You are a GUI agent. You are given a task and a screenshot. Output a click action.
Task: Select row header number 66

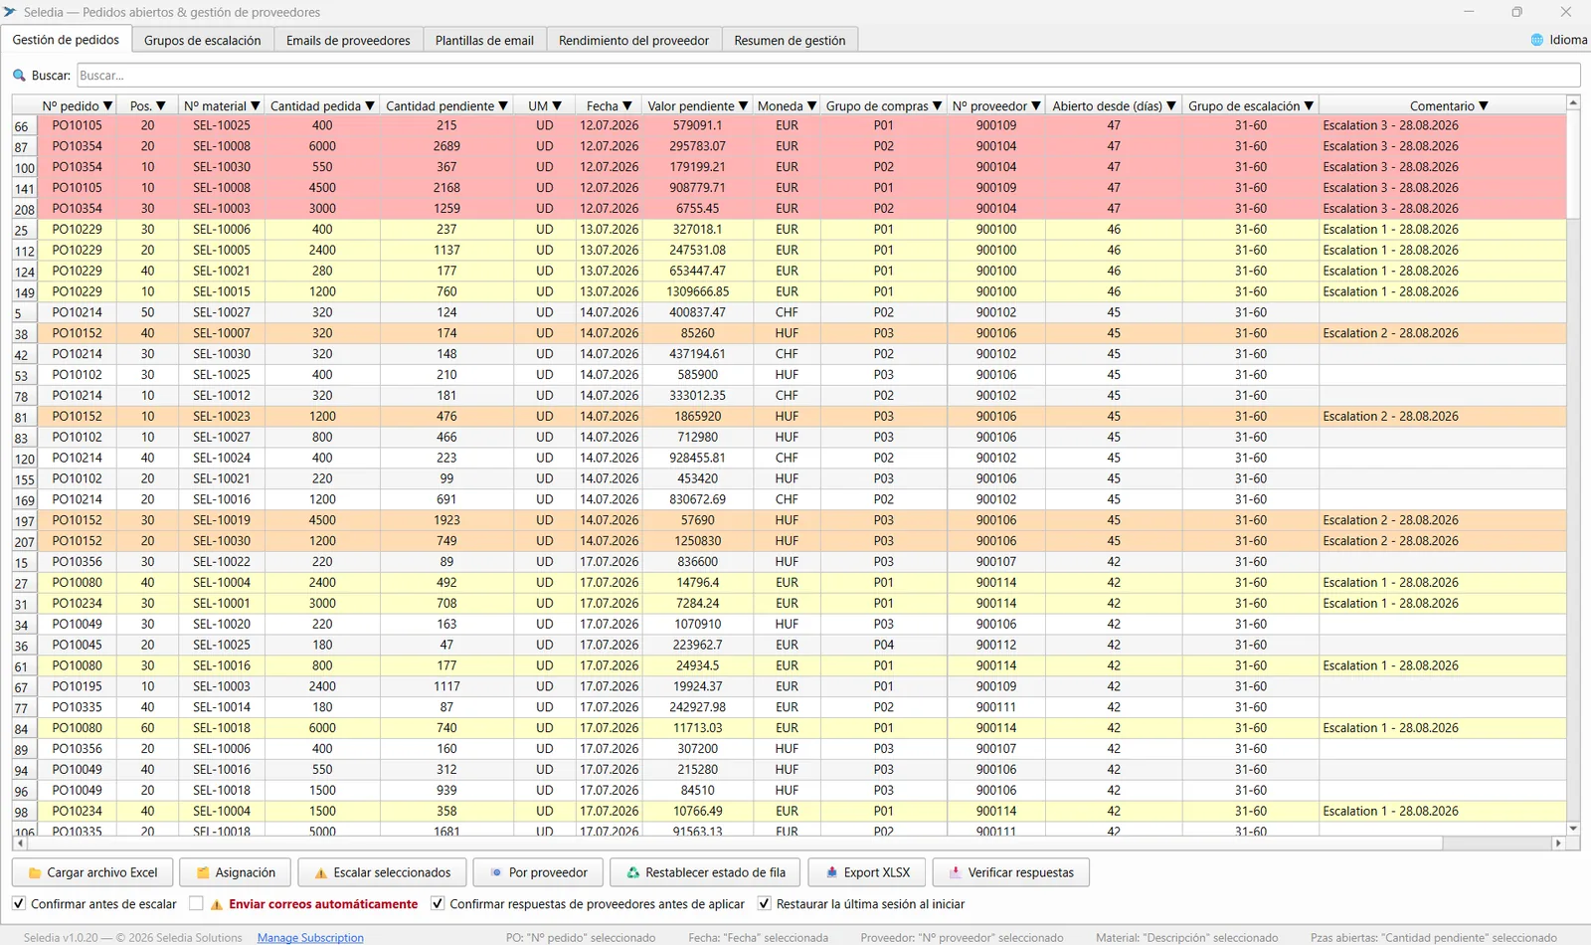24,126
